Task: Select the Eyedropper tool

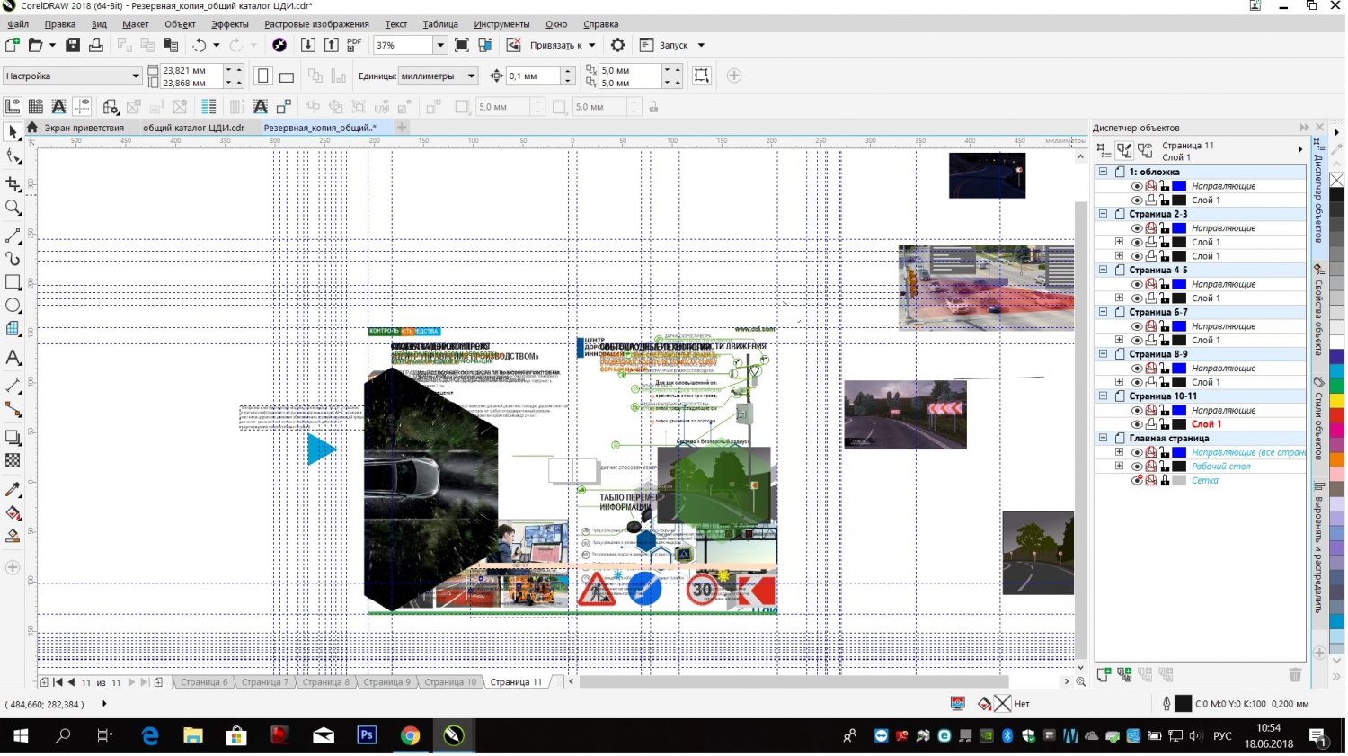Action: tap(13, 490)
